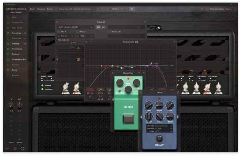Image resolution: width=241 pixels, height=156 pixels.
Task: Open the Cabinet module from sidebar list
Action: coord(16,54)
